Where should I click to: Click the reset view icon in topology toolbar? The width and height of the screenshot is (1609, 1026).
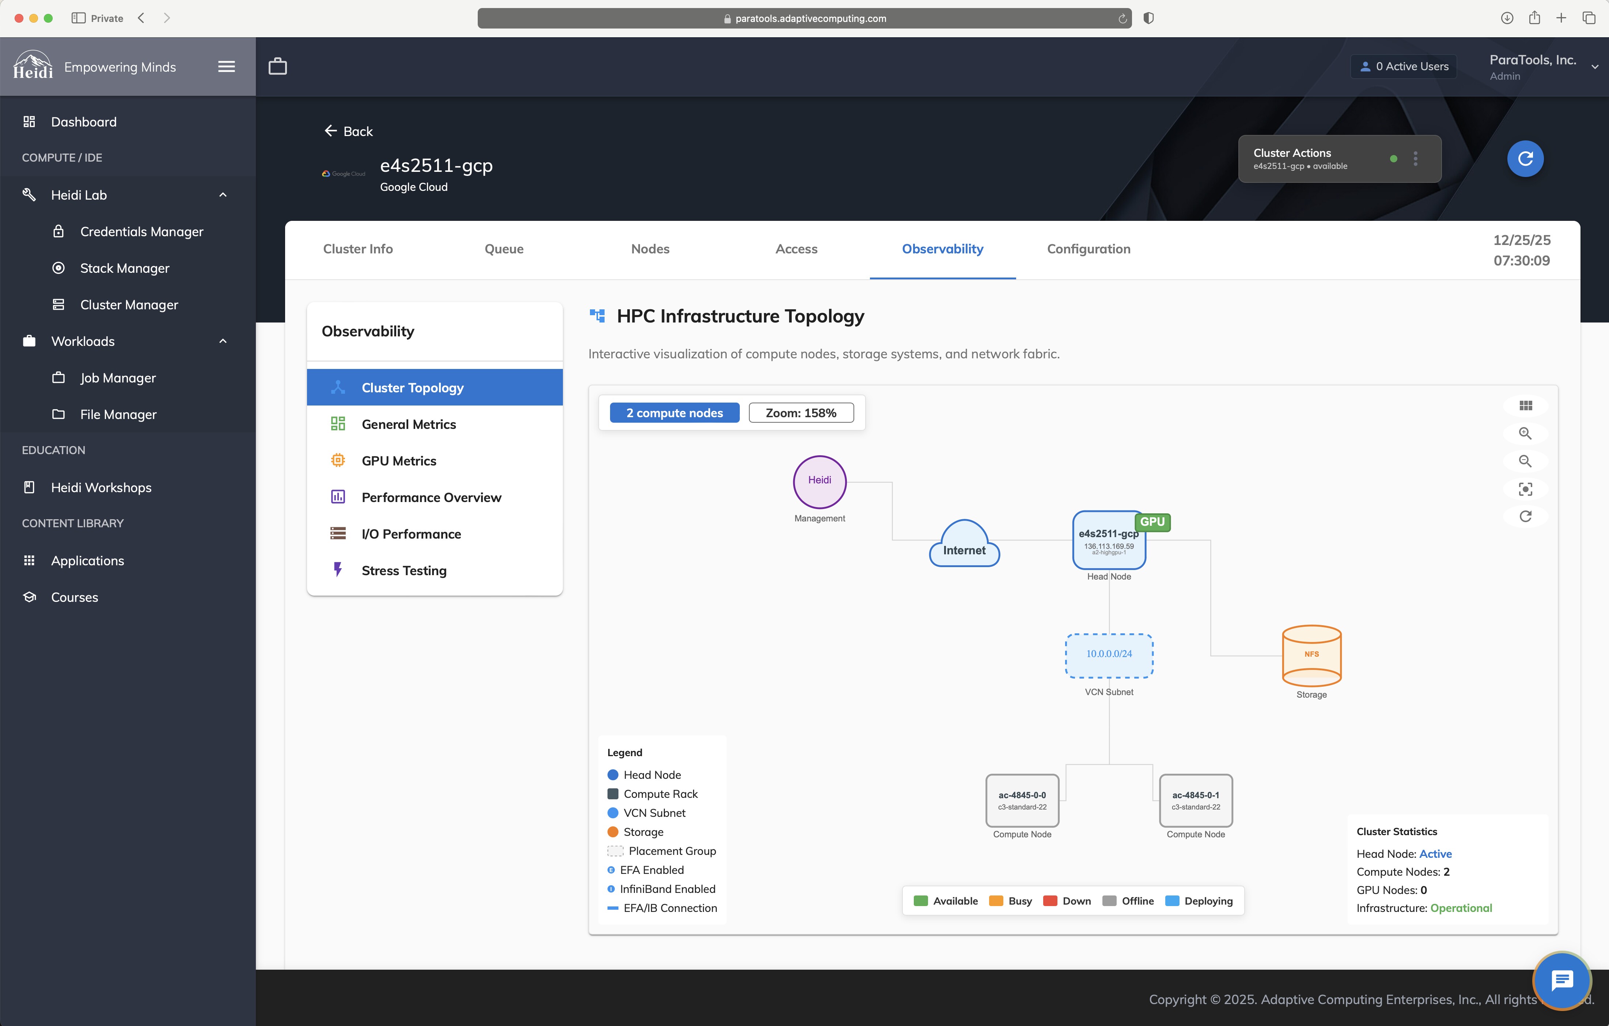tap(1525, 516)
